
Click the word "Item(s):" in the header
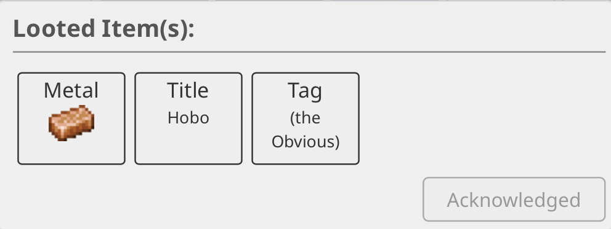click(x=148, y=29)
